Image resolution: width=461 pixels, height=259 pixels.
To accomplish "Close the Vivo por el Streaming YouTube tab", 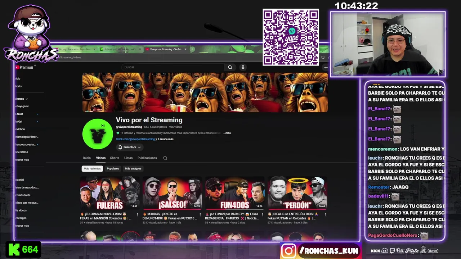I will click(185, 49).
